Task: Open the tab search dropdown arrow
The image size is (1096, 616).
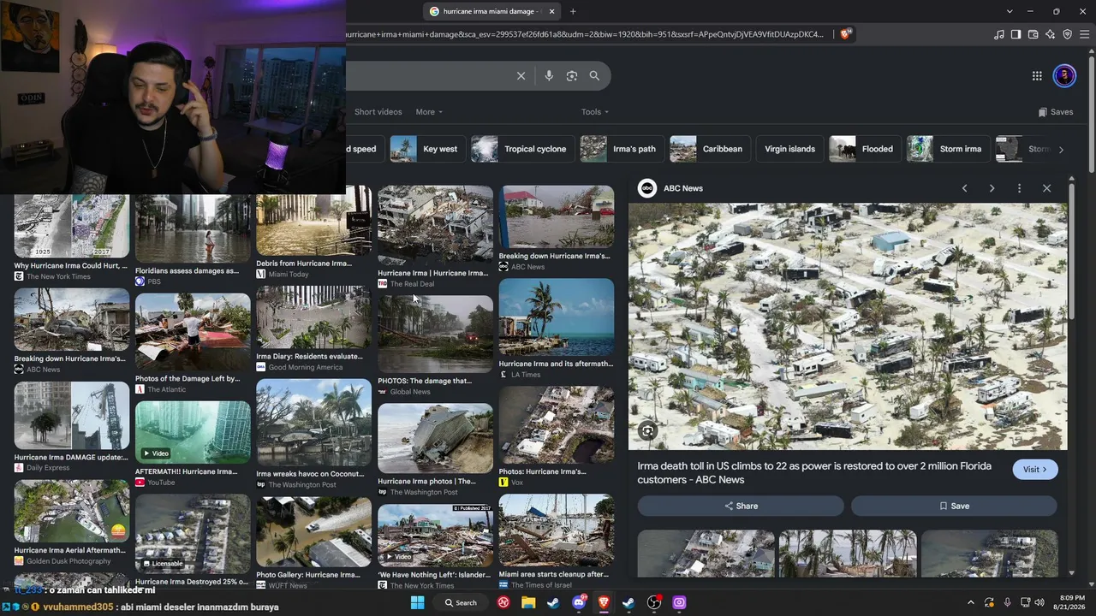Action: pyautogui.click(x=1010, y=11)
